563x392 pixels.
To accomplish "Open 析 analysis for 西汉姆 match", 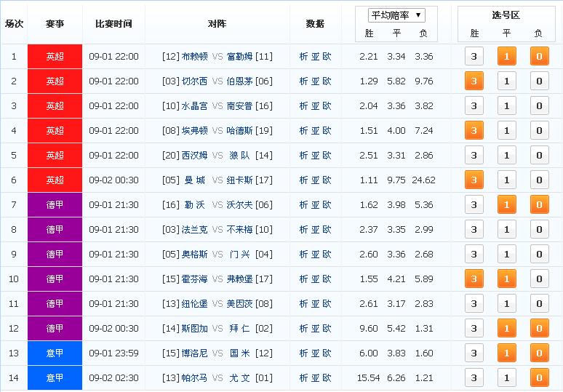I will [304, 156].
